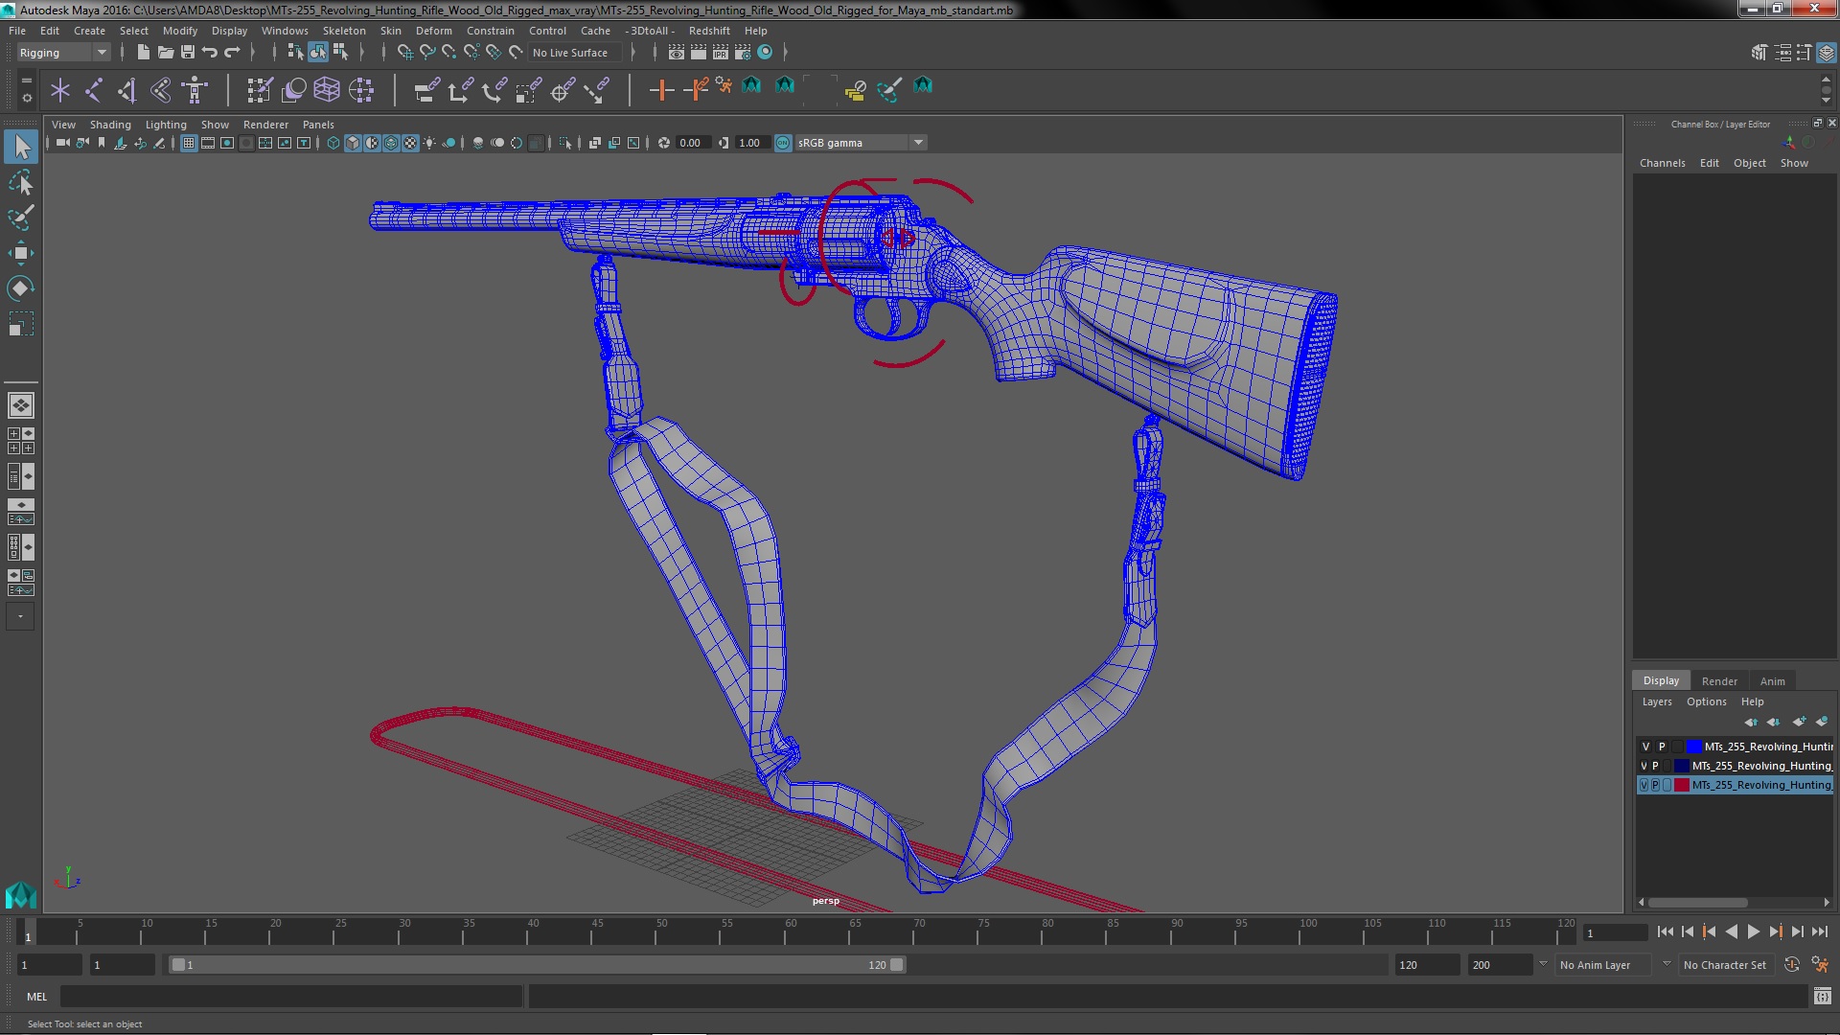Screen dimensions: 1840x1035
Task: Click the MEL command line input
Action: pos(291,997)
